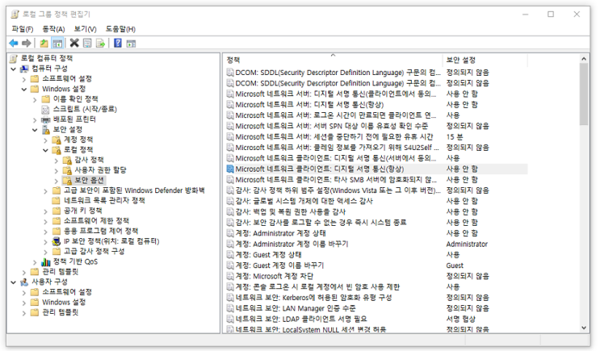Click policy icon of 계정: Microsoft 계정 차단
The height and width of the screenshot is (351, 600).
[230, 276]
